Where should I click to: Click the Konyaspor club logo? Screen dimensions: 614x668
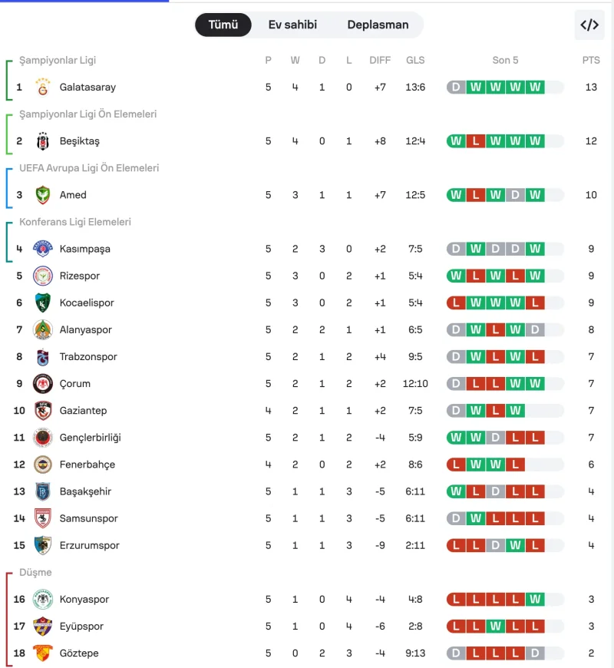pos(42,599)
